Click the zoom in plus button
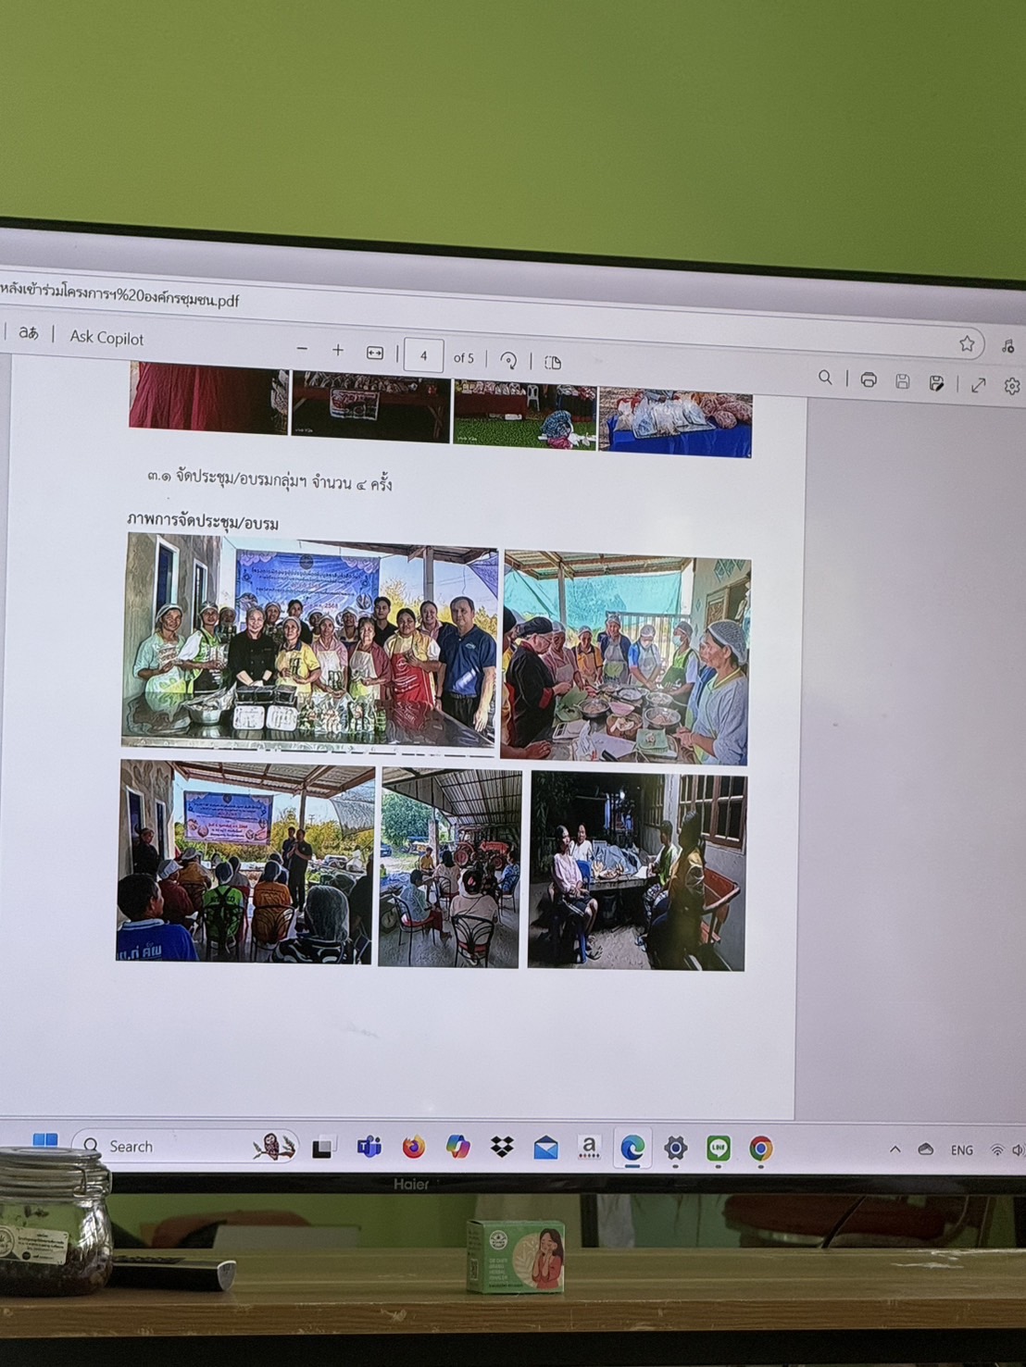The image size is (1026, 1367). pyautogui.click(x=338, y=351)
